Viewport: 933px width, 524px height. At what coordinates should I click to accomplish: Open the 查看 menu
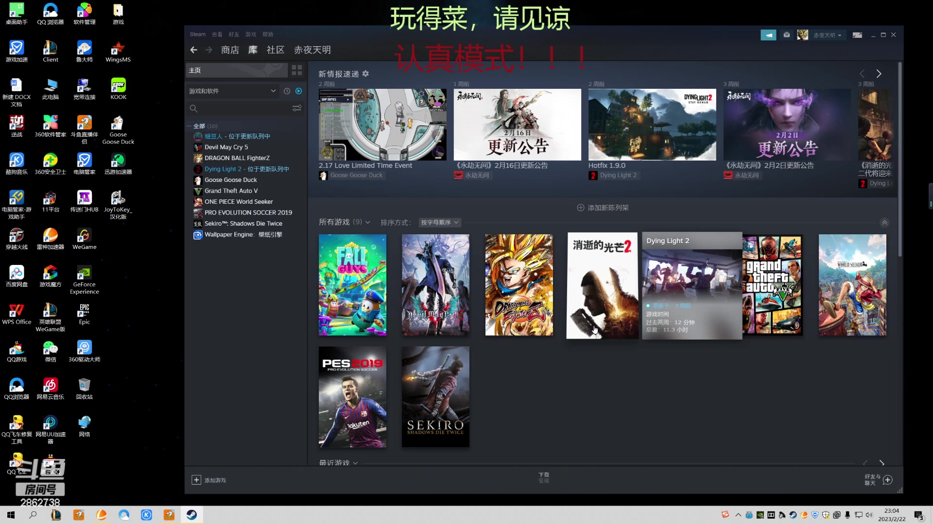[217, 34]
